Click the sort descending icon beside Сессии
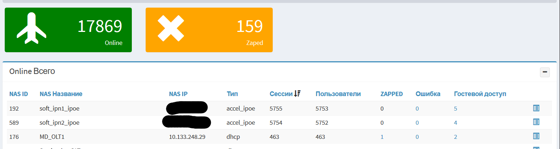 pos(297,94)
